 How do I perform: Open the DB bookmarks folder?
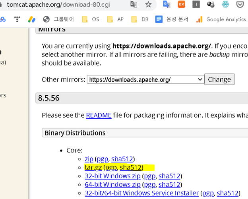tap(139, 19)
